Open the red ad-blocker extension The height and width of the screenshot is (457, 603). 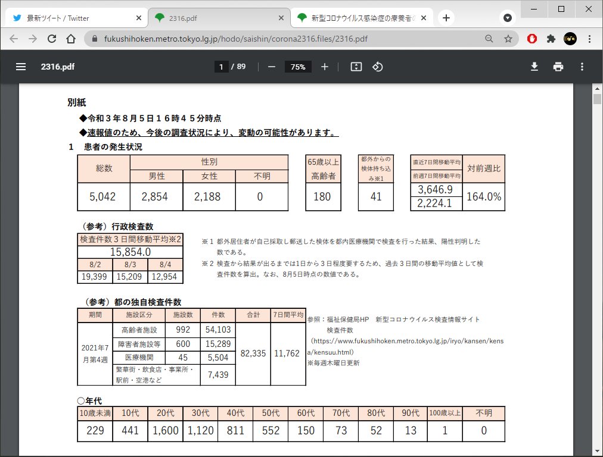(532, 39)
